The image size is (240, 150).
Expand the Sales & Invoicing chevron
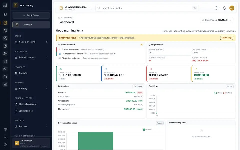pos(46,42)
